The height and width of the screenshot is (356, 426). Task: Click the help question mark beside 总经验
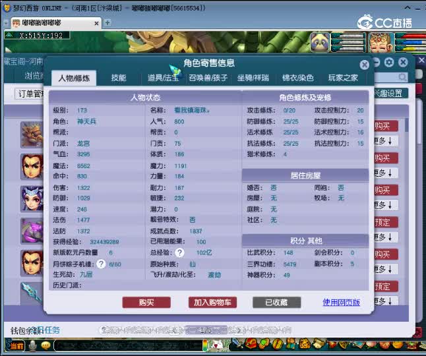179,252
